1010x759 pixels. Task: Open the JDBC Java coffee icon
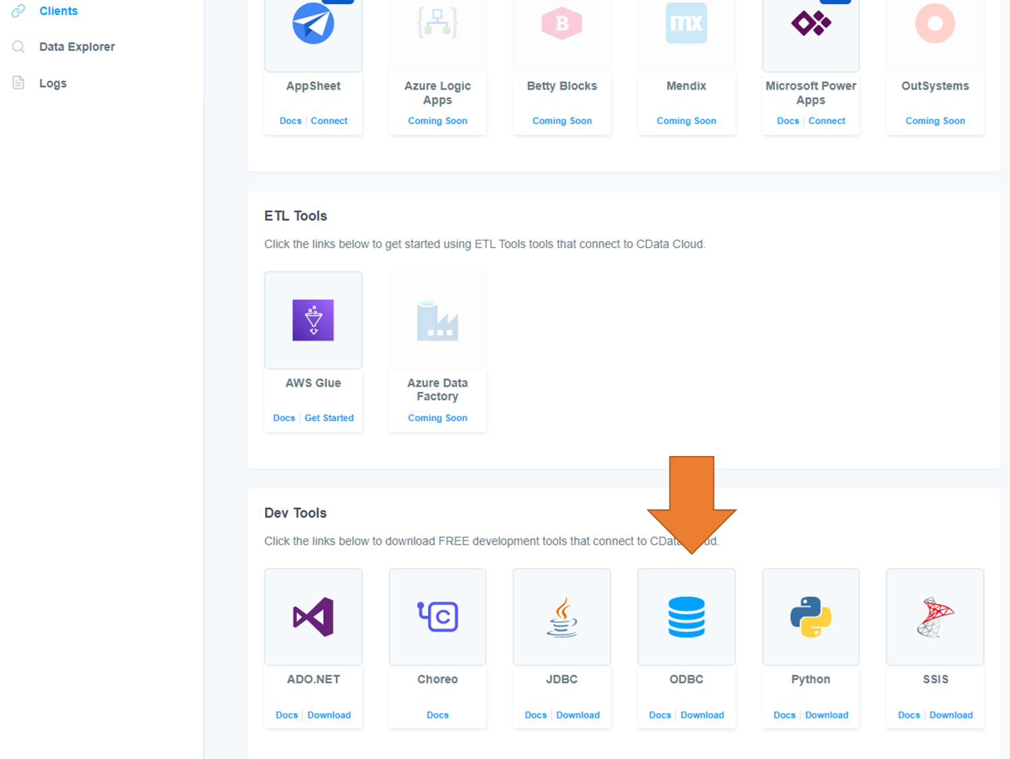(562, 616)
